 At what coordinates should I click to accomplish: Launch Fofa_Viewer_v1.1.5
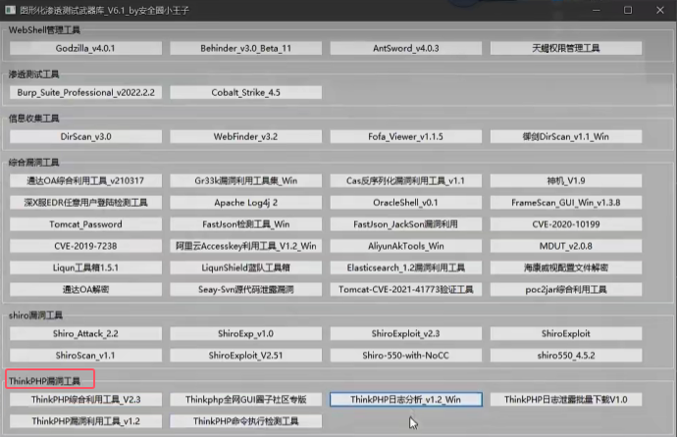click(x=406, y=136)
